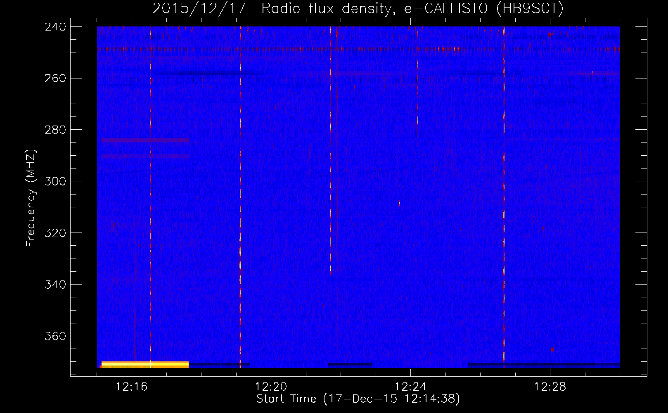Screen dimensions: 668x413
Task: Click the bright yellow band at spectrogram bottom-left
Action: [145, 365]
